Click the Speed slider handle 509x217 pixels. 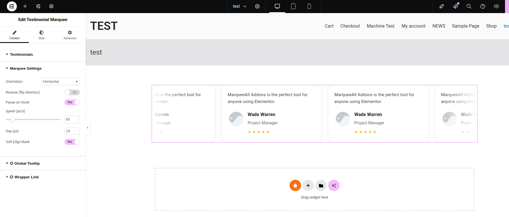point(13,119)
